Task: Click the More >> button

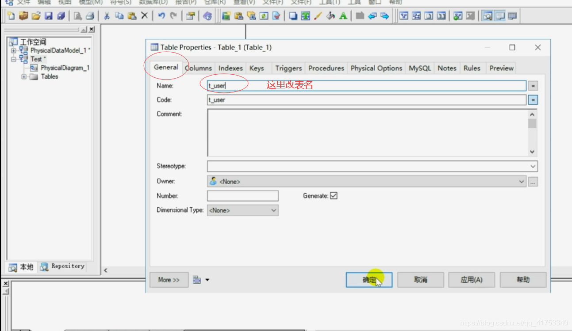Action: point(169,280)
